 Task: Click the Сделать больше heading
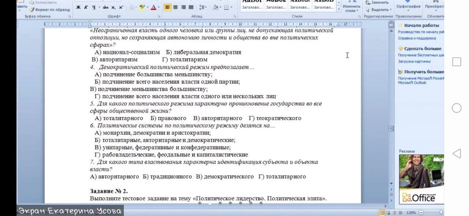pos(423,49)
